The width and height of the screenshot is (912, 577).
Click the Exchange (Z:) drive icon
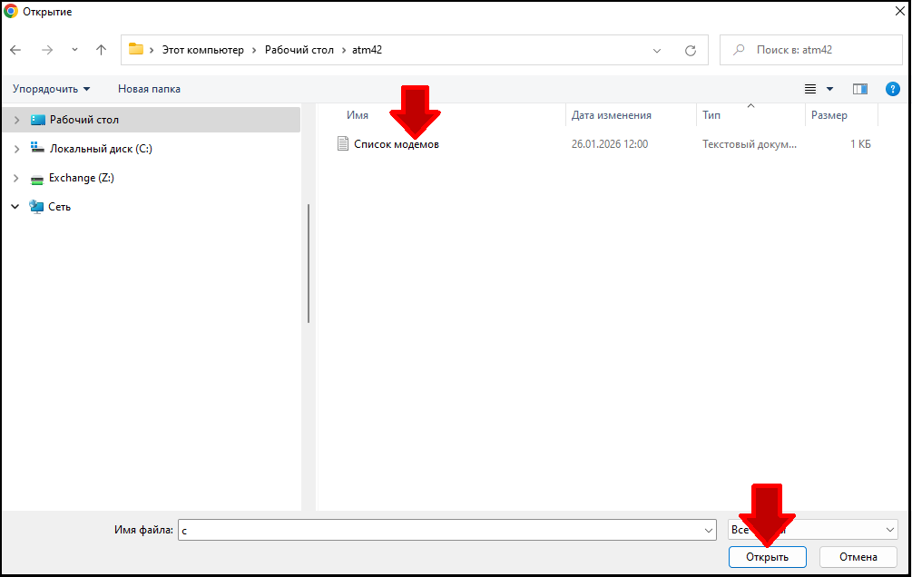[36, 178]
